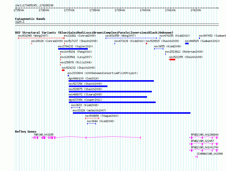Screen dimensions: 226x171
Task: Select the 174000k ruler mark
Action: click(x=145, y=10)
